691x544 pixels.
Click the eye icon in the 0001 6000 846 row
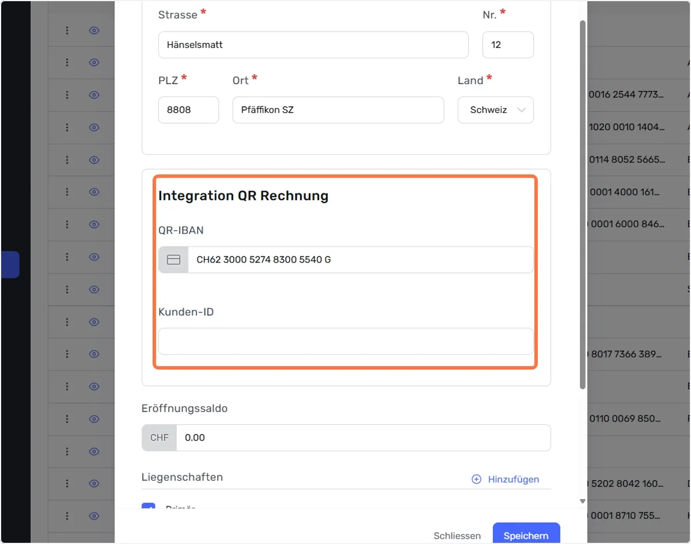click(94, 224)
